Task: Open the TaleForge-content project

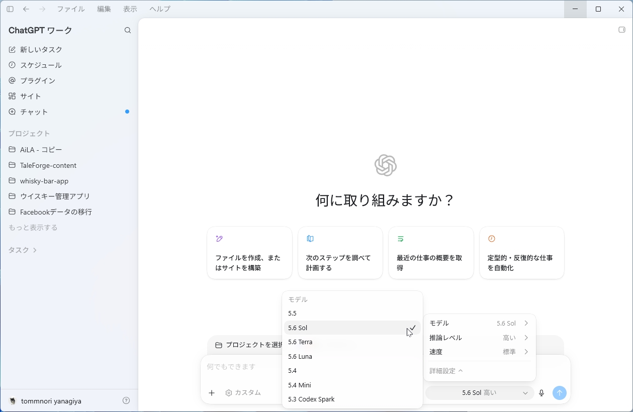Action: [x=69, y=165]
